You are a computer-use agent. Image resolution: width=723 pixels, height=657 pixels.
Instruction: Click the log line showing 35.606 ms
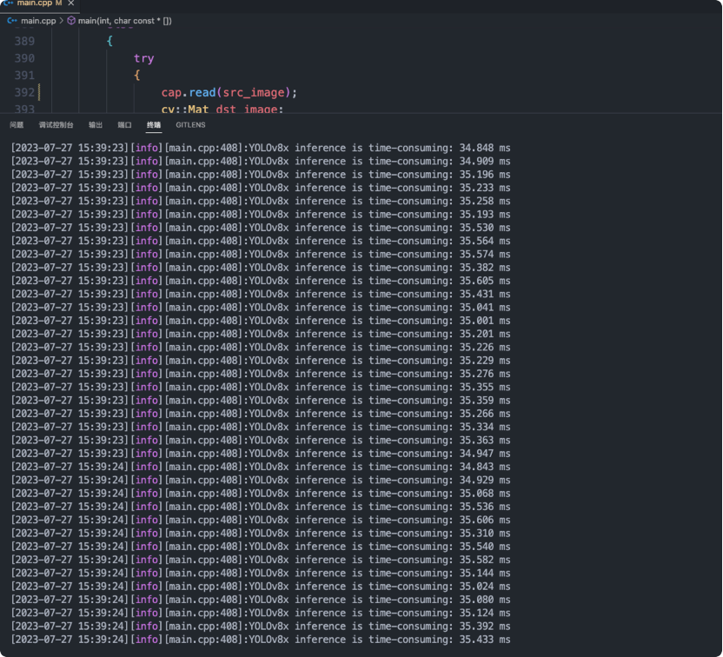click(x=261, y=520)
